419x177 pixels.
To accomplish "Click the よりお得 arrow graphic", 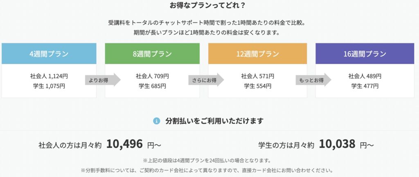I will [x=103, y=80].
